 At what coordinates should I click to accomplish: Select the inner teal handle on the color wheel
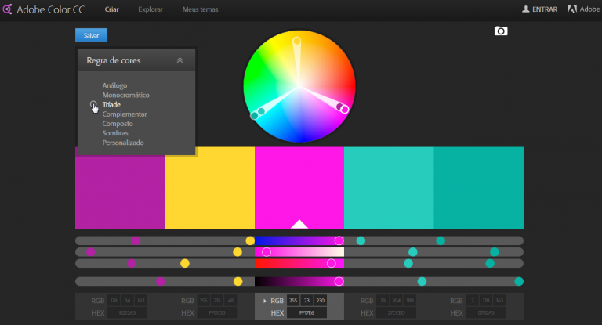261,111
